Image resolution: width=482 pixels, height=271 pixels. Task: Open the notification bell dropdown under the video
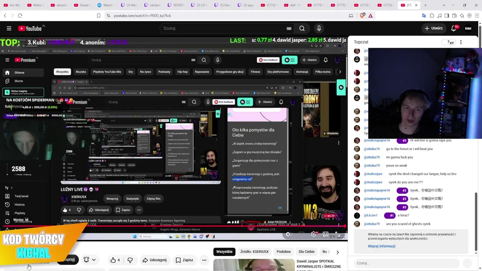tap(90, 260)
